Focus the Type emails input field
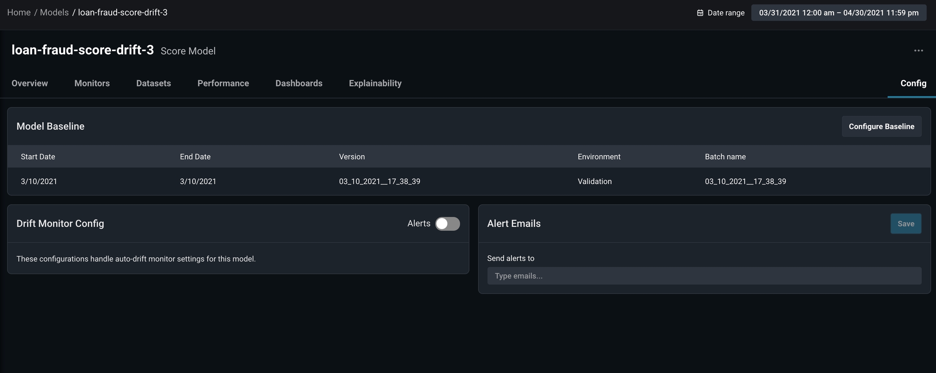 tap(704, 276)
